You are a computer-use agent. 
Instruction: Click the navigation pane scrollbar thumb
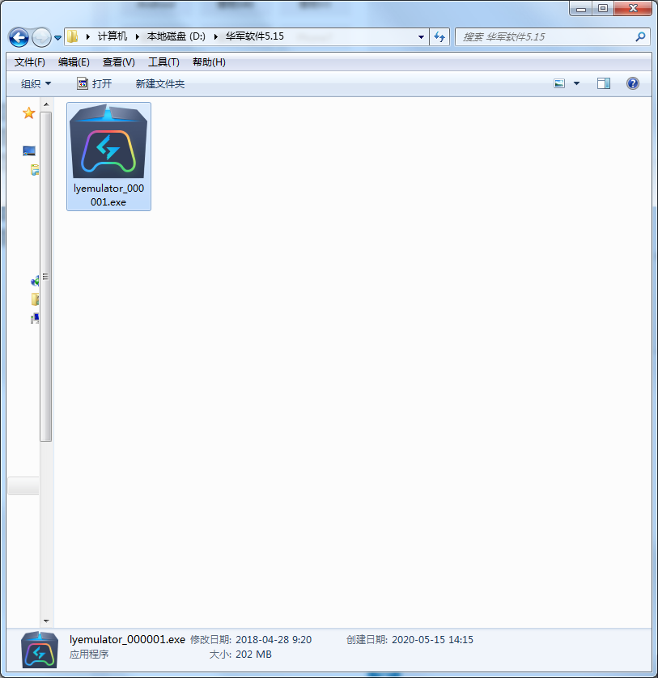(46, 277)
